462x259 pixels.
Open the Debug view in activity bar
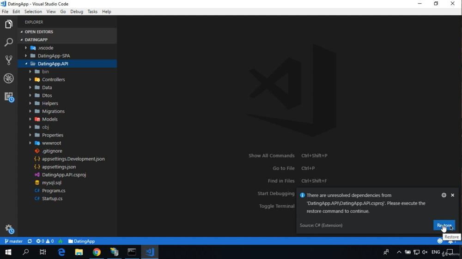coord(8,78)
